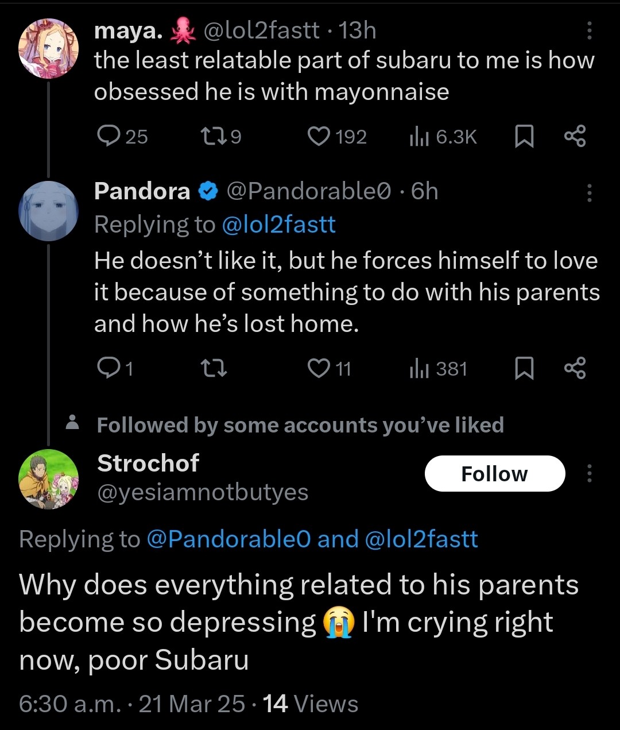View Strochof's profile avatar

(x=48, y=479)
